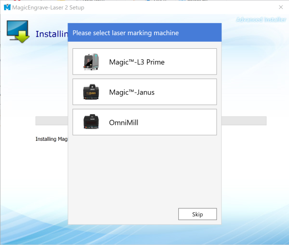Select the Magic™-L3 Prime text label
289x245 pixels.
click(136, 62)
